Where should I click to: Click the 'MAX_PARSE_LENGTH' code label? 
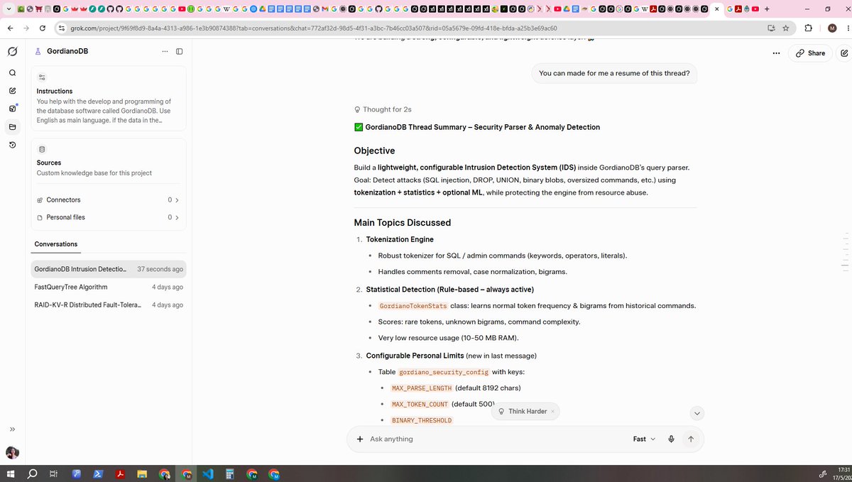pyautogui.click(x=422, y=388)
